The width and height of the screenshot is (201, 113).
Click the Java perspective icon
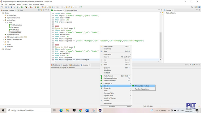click(199, 7)
